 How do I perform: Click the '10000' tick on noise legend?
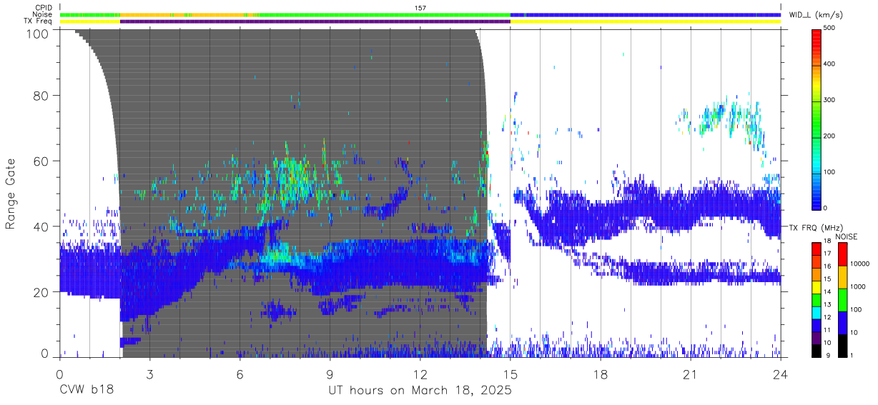861,264
